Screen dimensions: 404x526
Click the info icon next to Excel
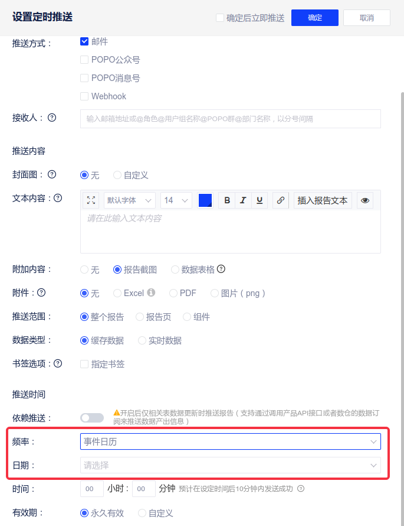click(x=151, y=293)
